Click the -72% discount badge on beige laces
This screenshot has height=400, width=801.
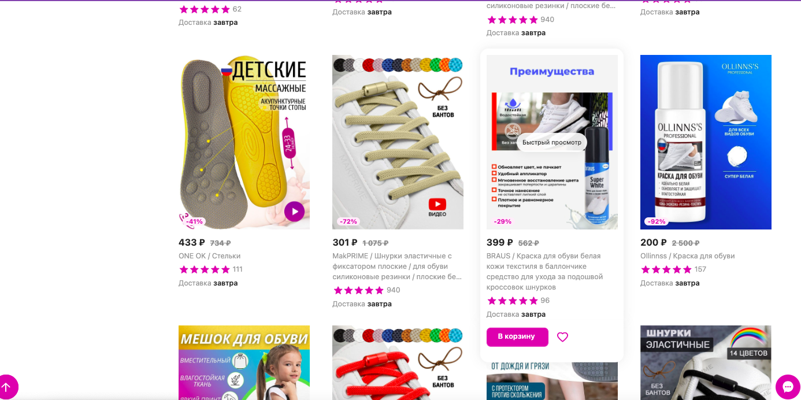pos(348,221)
